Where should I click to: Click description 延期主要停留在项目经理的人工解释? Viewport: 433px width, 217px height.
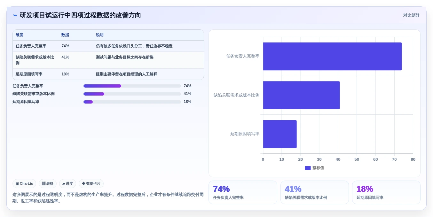pyautogui.click(x=127, y=74)
